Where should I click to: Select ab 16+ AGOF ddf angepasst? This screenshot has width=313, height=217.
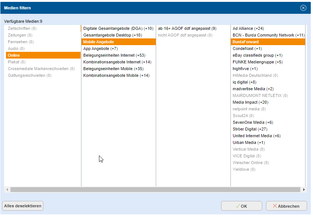(x=187, y=28)
